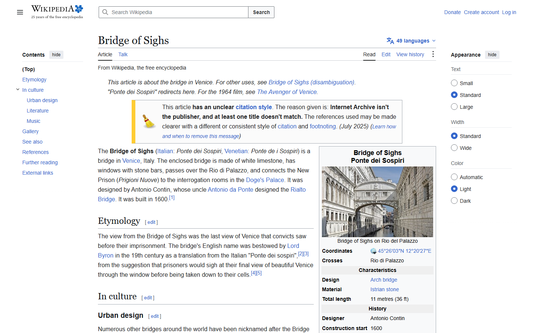This screenshot has width=534, height=333.
Task: Select Standard width option
Action: [x=454, y=136]
